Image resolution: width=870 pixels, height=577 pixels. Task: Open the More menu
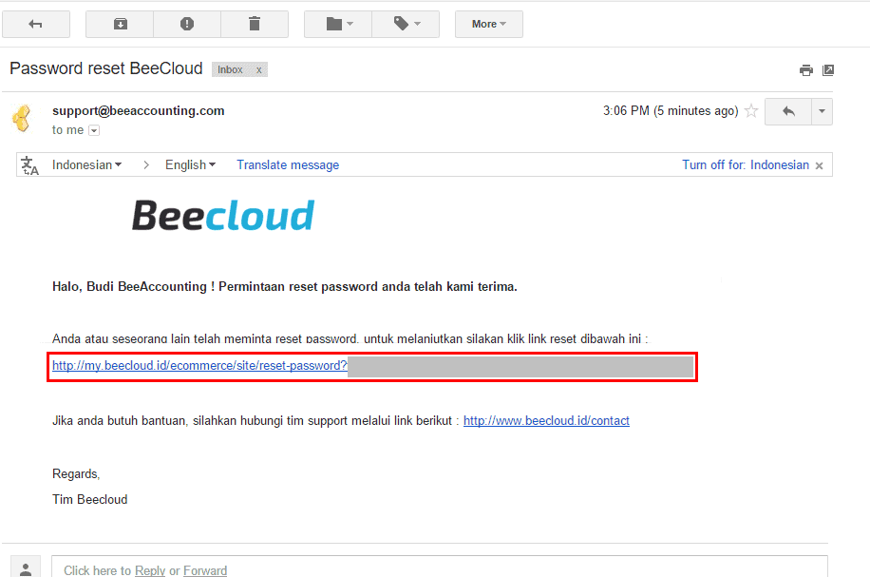tap(489, 24)
